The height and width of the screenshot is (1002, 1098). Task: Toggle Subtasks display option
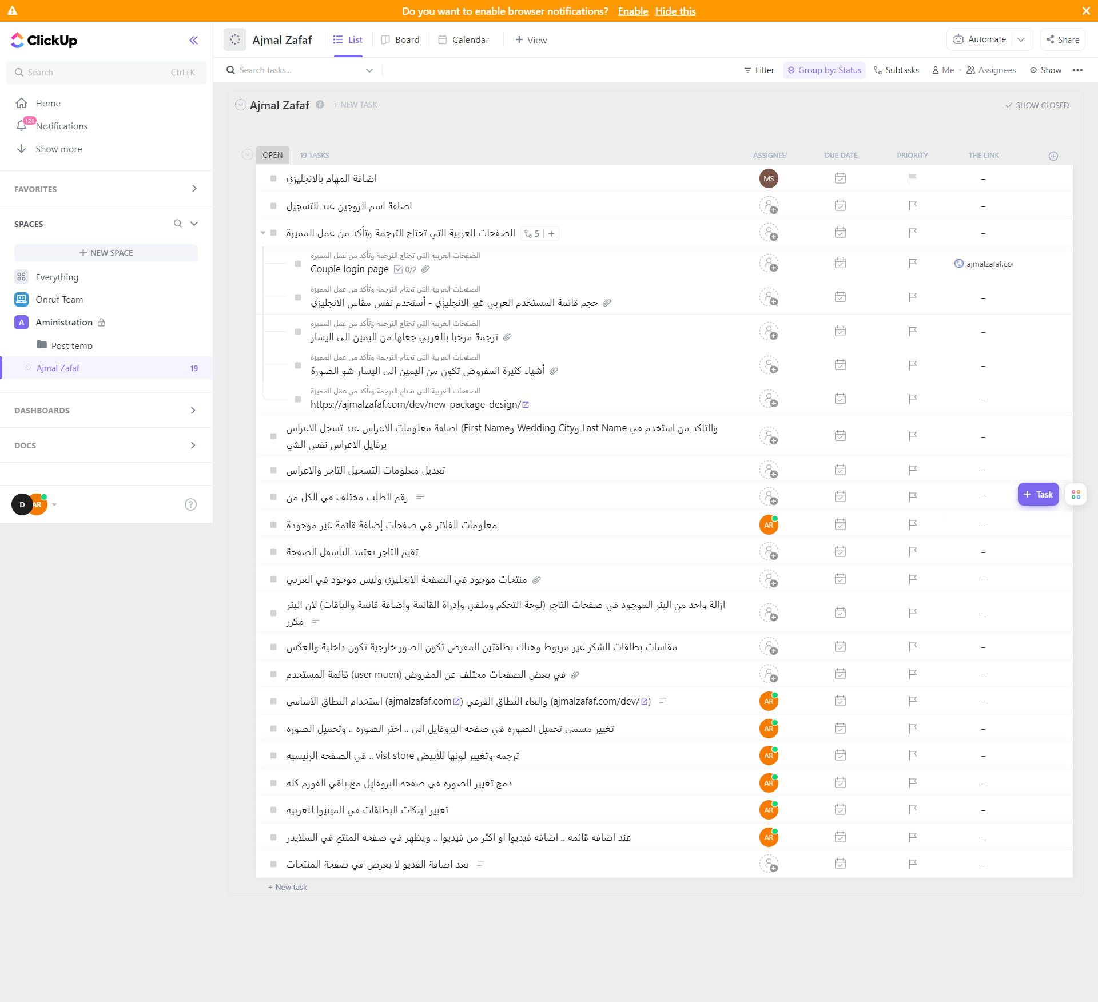pyautogui.click(x=896, y=70)
